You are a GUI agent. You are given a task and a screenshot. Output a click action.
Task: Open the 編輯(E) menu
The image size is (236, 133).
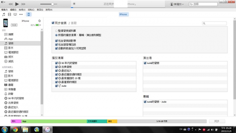point(13,10)
